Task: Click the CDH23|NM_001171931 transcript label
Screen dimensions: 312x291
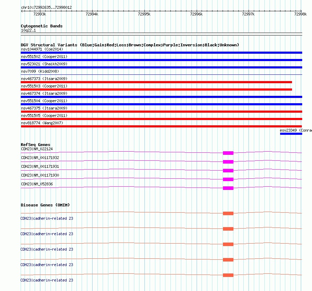Action: pos(40,166)
